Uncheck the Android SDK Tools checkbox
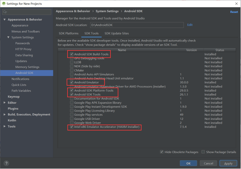Viewport: 241px width, 169px height. pyautogui.click(x=72, y=94)
